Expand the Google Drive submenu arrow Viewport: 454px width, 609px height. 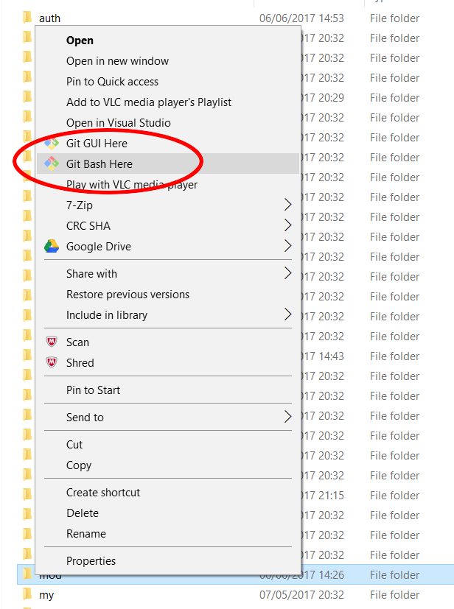[x=287, y=246]
